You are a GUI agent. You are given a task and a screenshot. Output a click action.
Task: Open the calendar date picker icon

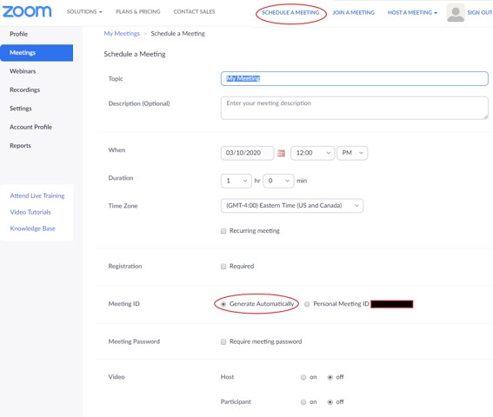[281, 153]
